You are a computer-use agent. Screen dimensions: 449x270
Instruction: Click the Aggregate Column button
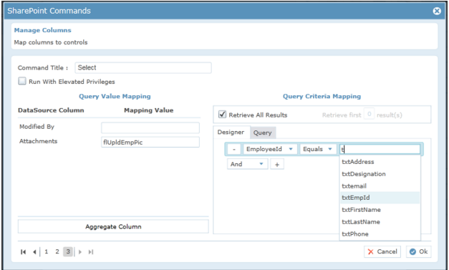[113, 227]
